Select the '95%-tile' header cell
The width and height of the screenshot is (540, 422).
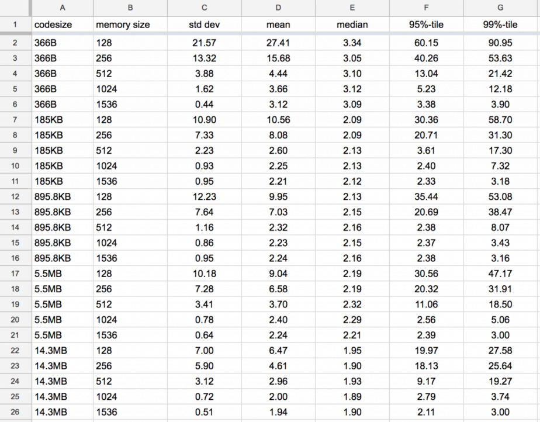pos(426,25)
